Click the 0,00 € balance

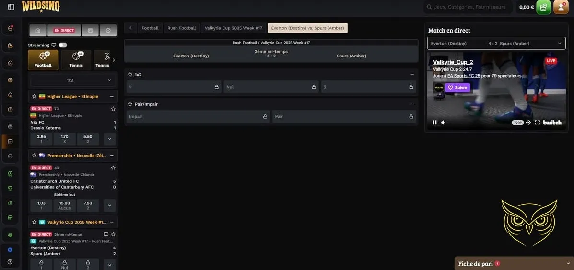point(527,7)
